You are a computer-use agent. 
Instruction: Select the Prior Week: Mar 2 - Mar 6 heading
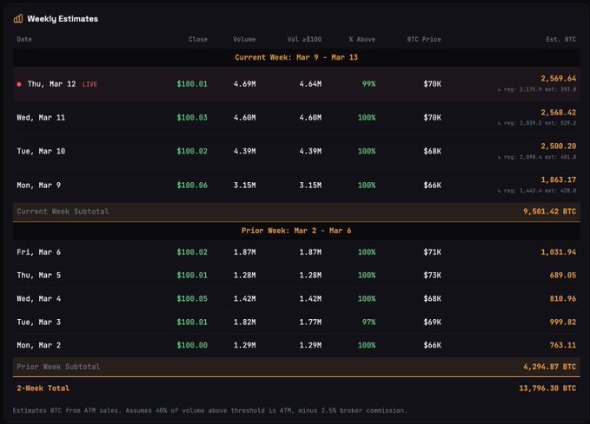pos(295,232)
